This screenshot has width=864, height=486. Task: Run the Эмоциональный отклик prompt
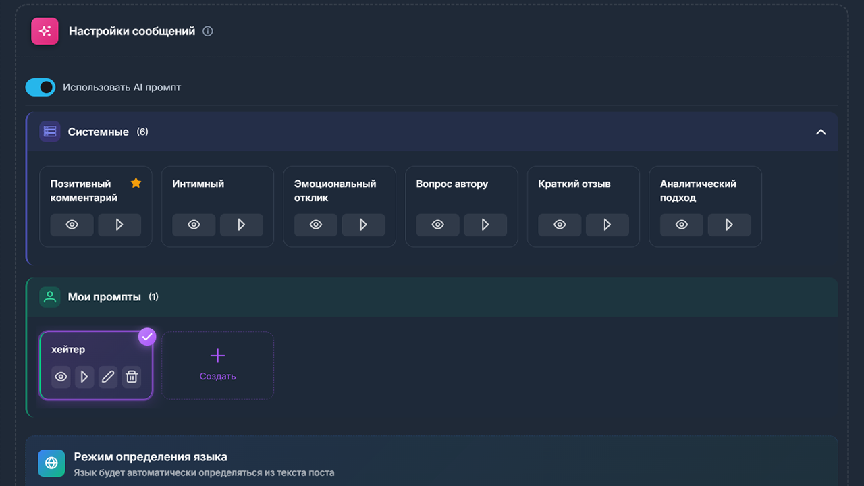[363, 225]
